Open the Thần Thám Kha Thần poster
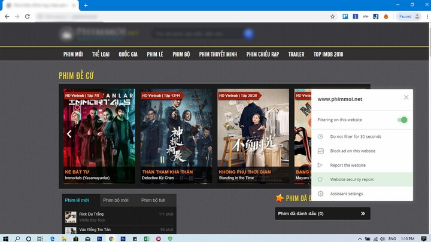The height and width of the screenshot is (242, 431). [176, 136]
